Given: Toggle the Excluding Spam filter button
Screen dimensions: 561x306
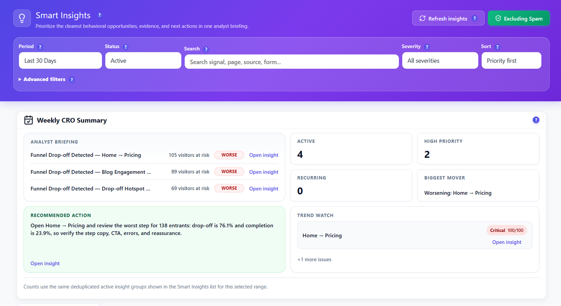Looking at the screenshot, I should coord(519,18).
